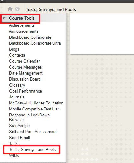Click the Course Tools heading
The image size is (134, 163).
(22, 18)
